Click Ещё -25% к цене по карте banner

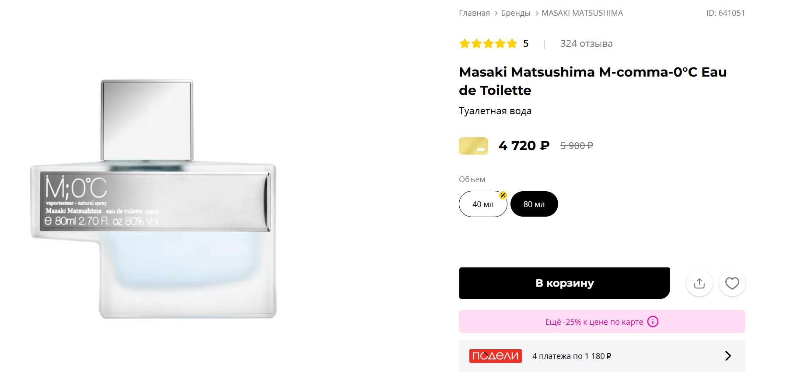[602, 322]
